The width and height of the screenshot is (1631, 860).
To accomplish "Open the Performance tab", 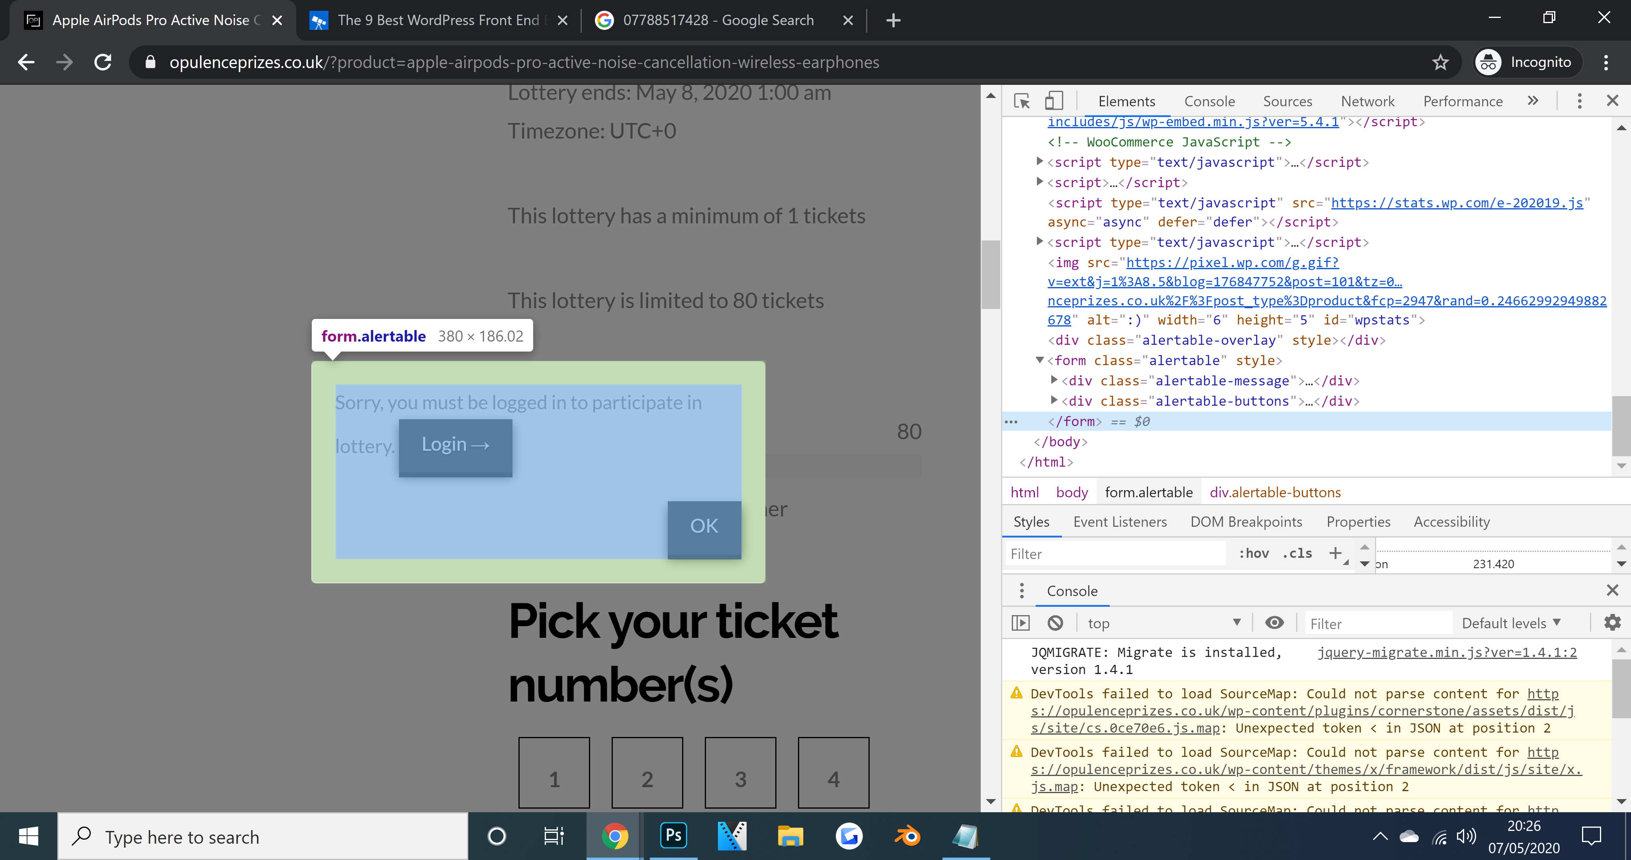I will 1463,101.
